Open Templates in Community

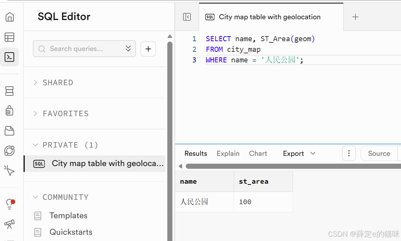point(68,215)
